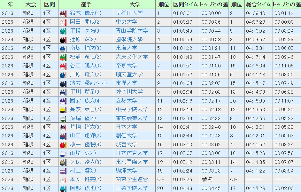Click the 区間タイム column header
The height and width of the screenshot is (192, 301).
185,4
